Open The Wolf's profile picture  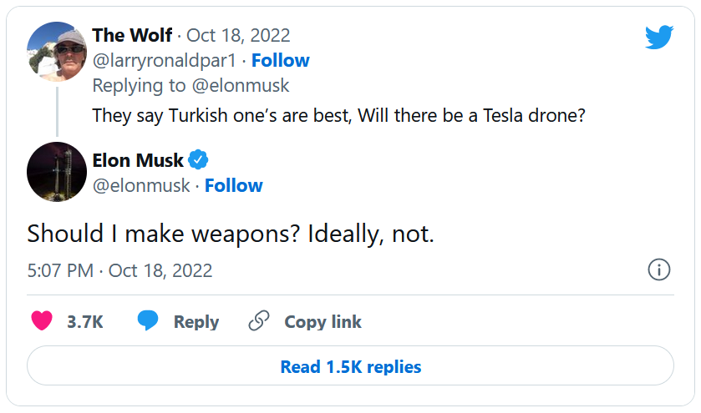click(57, 52)
